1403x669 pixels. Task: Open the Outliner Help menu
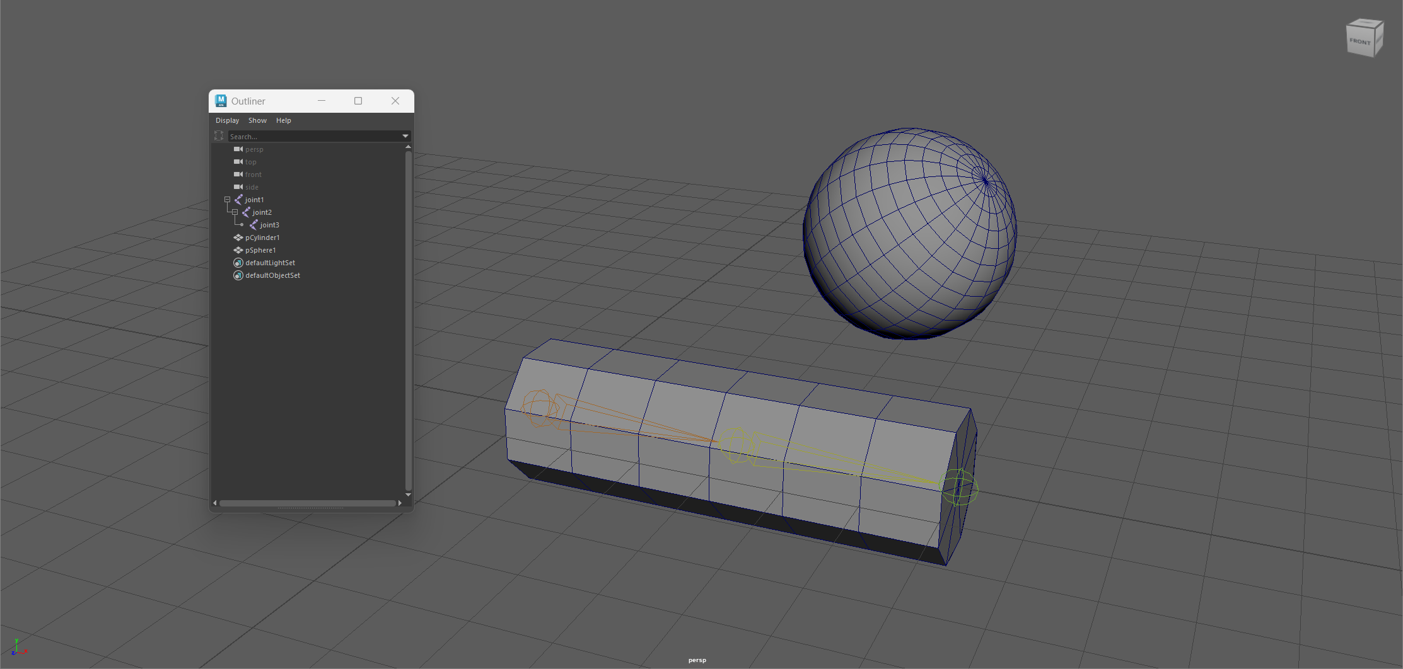tap(283, 120)
